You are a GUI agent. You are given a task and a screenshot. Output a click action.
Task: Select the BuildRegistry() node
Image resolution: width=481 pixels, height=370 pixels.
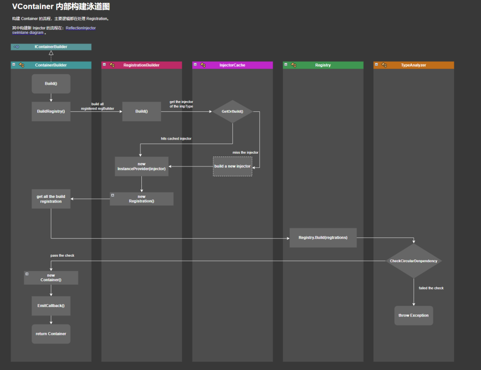[x=51, y=111]
